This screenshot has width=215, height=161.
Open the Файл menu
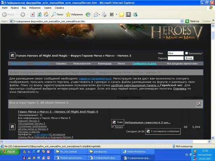point(5,8)
